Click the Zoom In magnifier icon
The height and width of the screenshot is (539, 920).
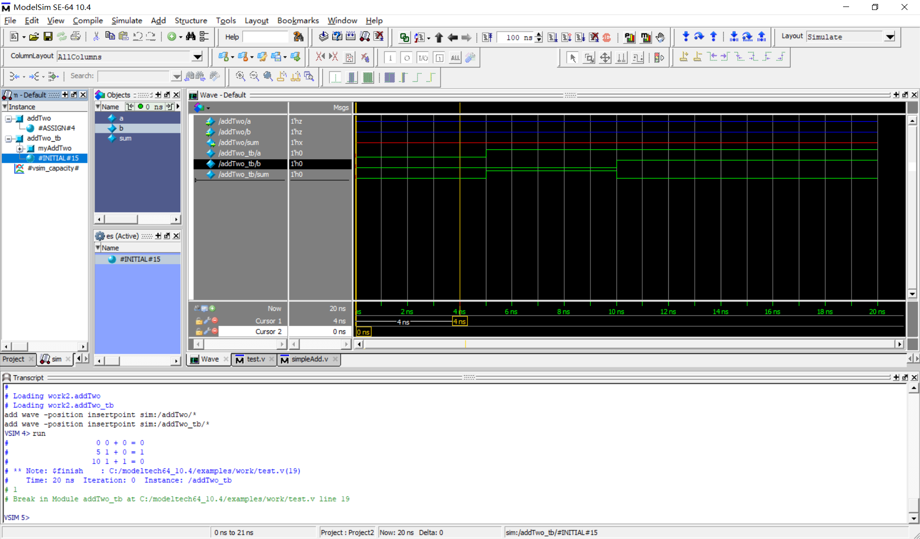[x=240, y=76]
